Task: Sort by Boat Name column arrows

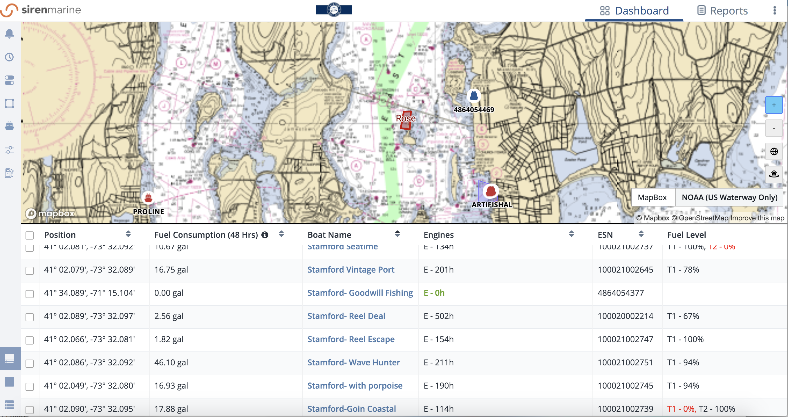Action: [397, 234]
